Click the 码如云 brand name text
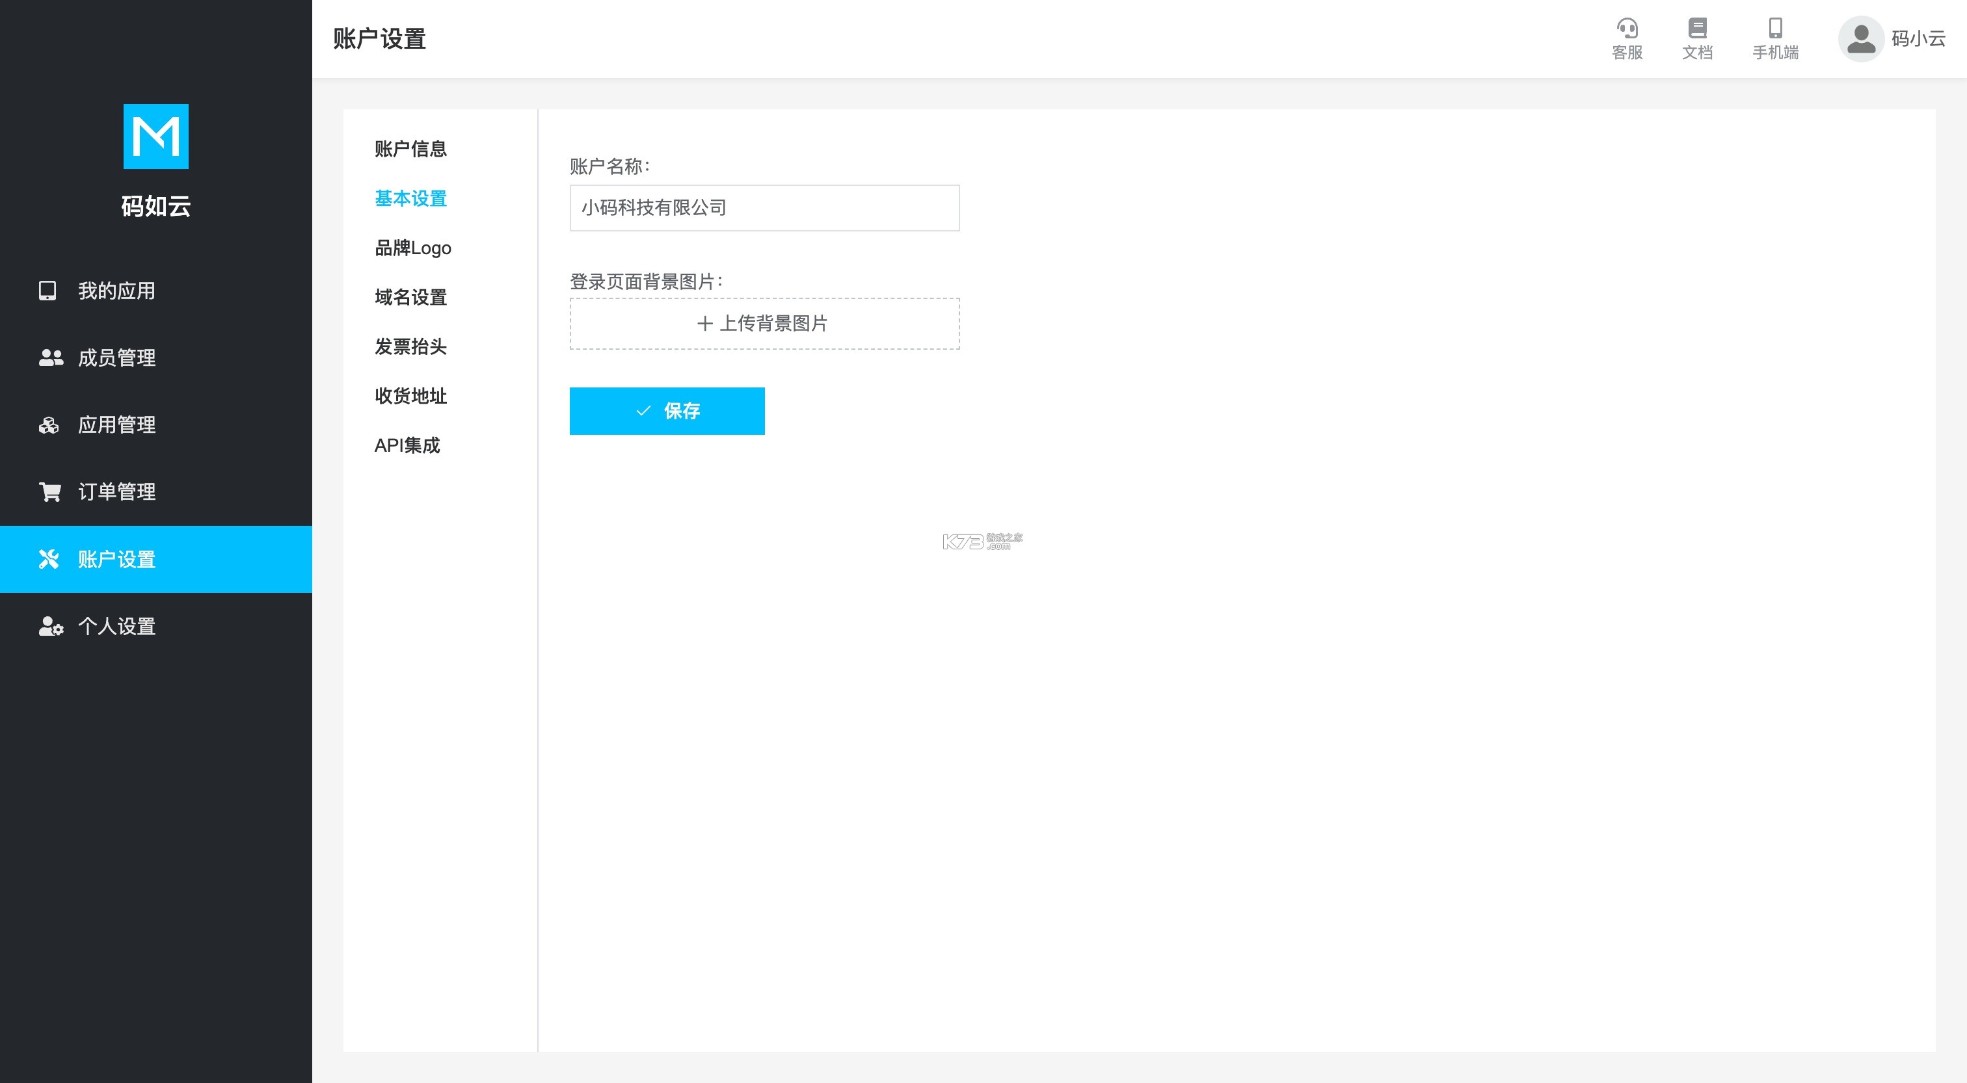Screen dimensions: 1967x1083 [155, 206]
